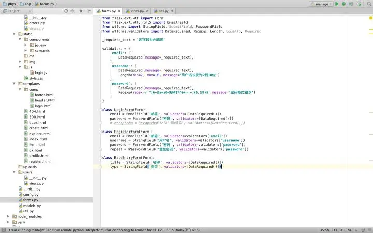Open create.html in project tree

pyautogui.click(x=36, y=128)
